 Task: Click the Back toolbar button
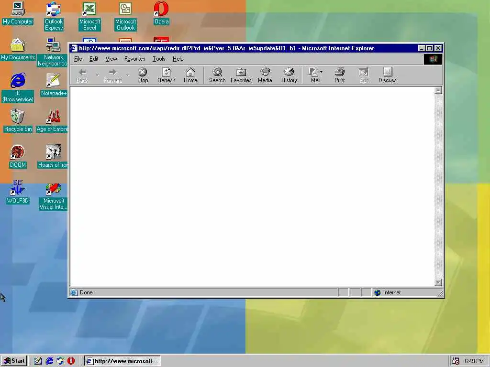tap(82, 75)
